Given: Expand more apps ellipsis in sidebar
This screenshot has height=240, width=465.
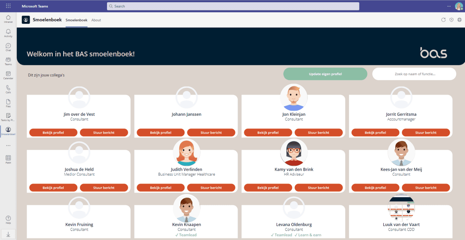Looking at the screenshot, I should click(x=8, y=146).
